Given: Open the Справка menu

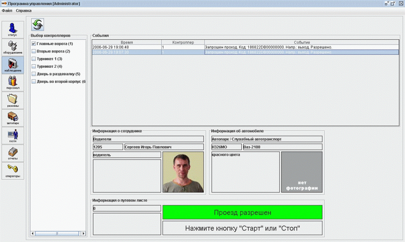Looking at the screenshot, I should pos(24,11).
